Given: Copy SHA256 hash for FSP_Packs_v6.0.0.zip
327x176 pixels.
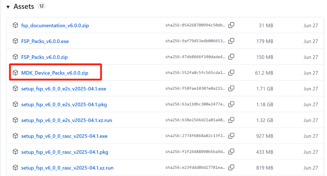Looking at the screenshot, I should click(x=231, y=57).
